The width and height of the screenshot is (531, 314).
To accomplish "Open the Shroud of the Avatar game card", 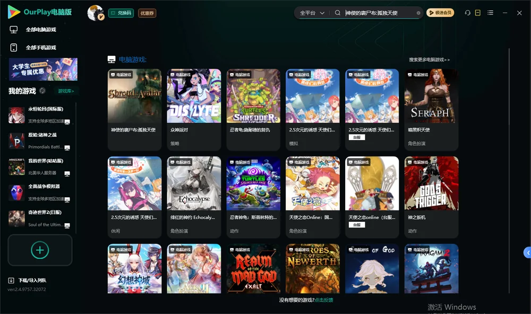I will tap(134, 110).
